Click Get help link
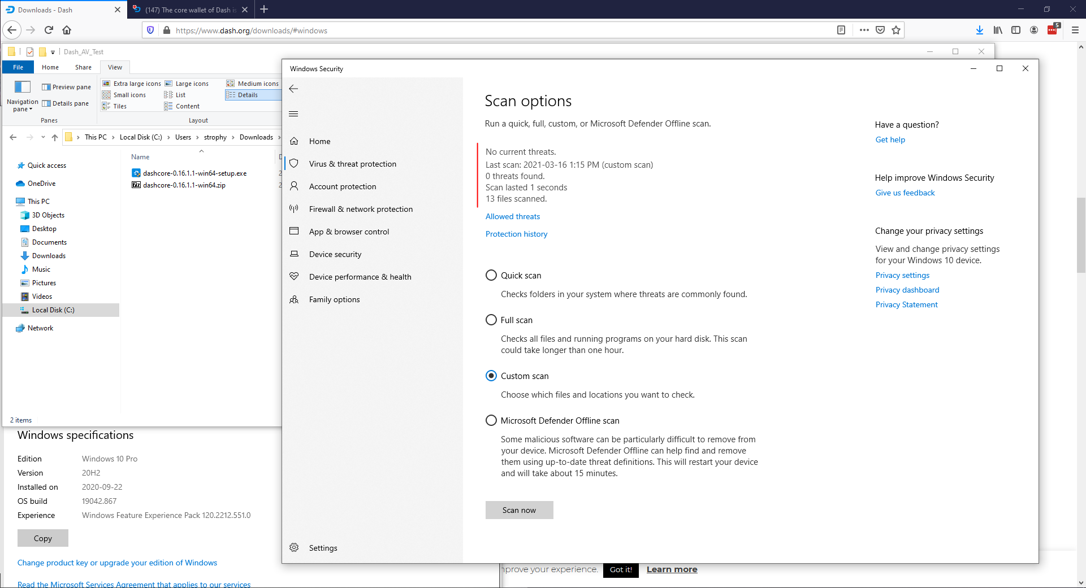The image size is (1086, 588). (x=890, y=140)
